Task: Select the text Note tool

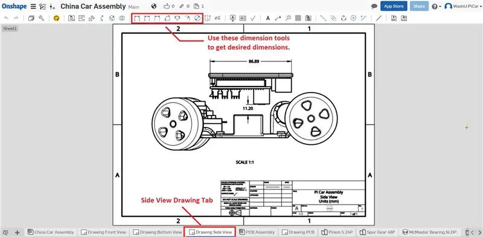Action: 268,19
